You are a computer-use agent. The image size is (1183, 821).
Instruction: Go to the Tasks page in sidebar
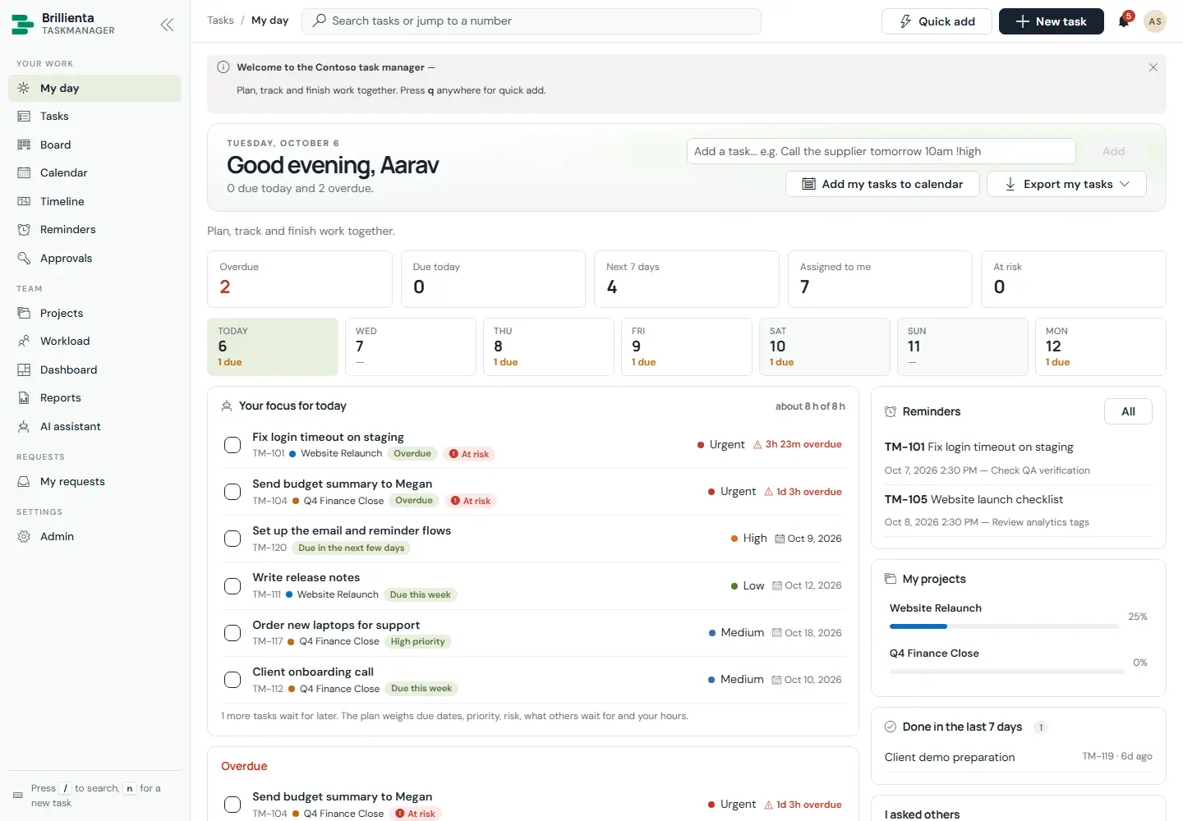94,117
